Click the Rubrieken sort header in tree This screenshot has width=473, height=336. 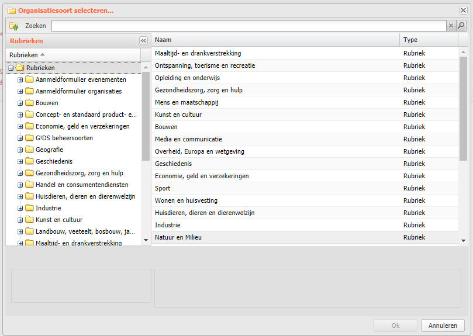[x=73, y=55]
